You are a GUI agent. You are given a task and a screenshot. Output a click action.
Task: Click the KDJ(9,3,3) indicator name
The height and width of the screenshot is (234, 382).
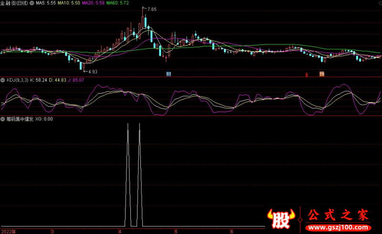click(x=17, y=80)
